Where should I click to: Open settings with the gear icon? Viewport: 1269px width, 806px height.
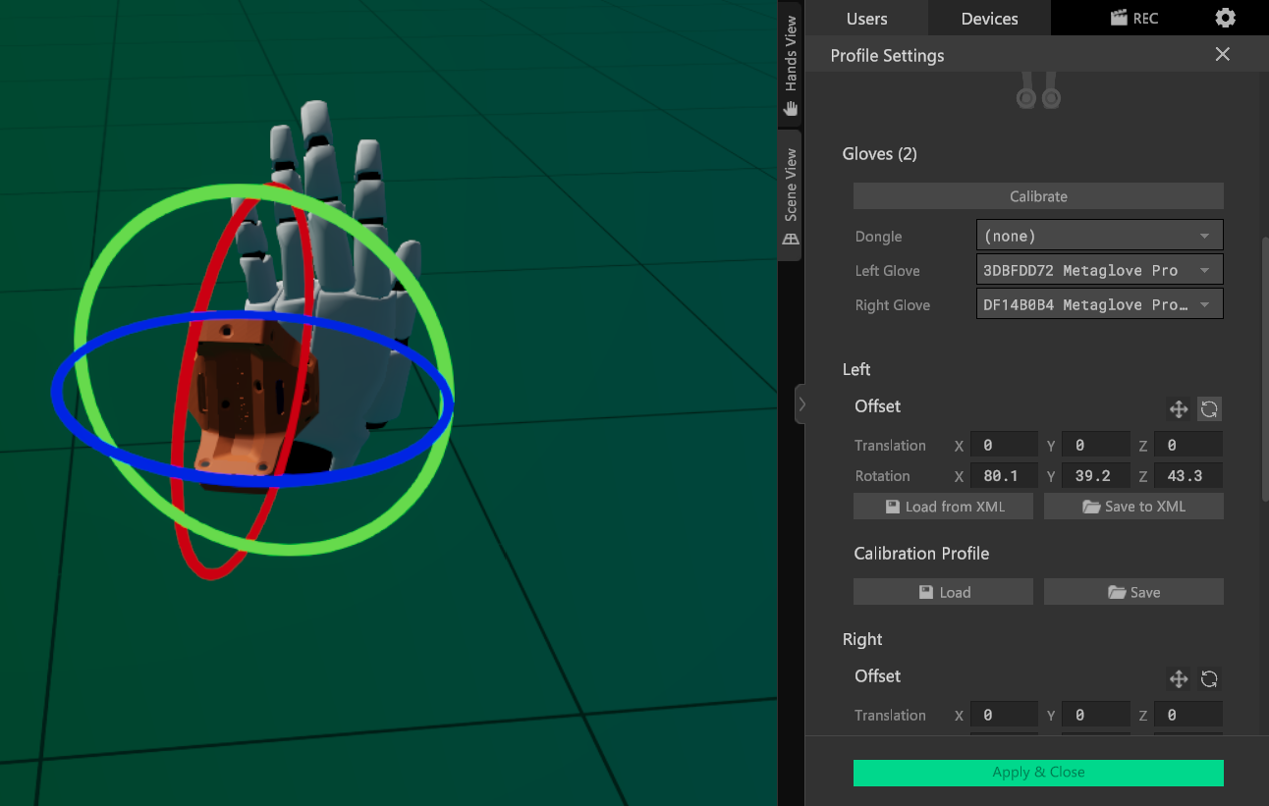coord(1225,18)
